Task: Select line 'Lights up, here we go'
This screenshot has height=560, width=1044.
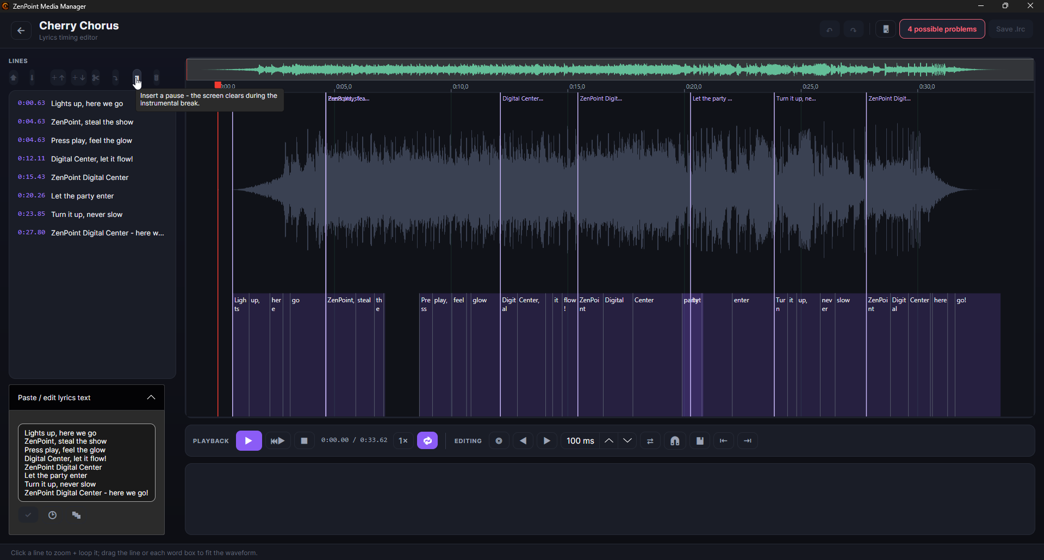Action: (x=92, y=103)
